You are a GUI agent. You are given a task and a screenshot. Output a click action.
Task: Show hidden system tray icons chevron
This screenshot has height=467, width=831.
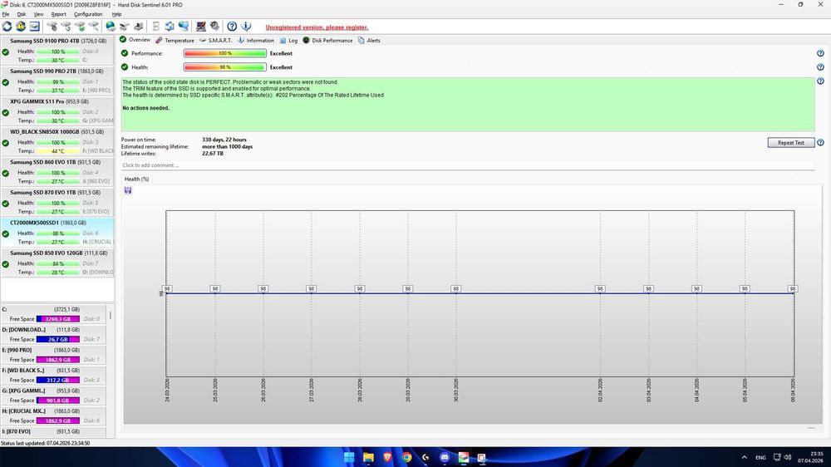[744, 457]
